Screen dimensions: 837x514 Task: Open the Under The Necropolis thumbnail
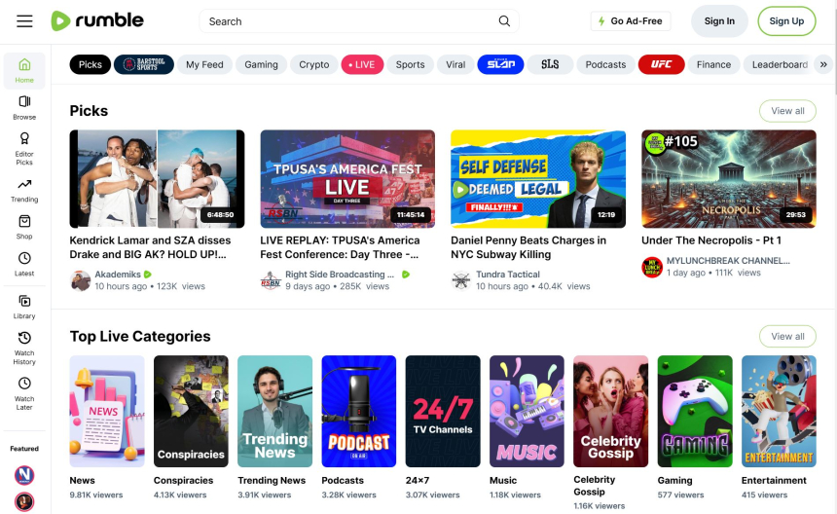pyautogui.click(x=729, y=179)
